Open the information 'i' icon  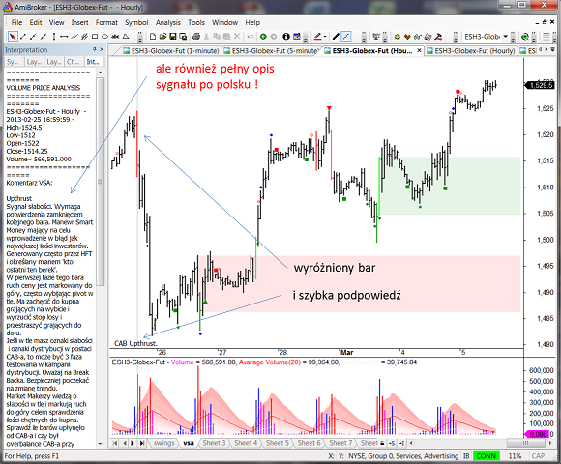pos(286,37)
